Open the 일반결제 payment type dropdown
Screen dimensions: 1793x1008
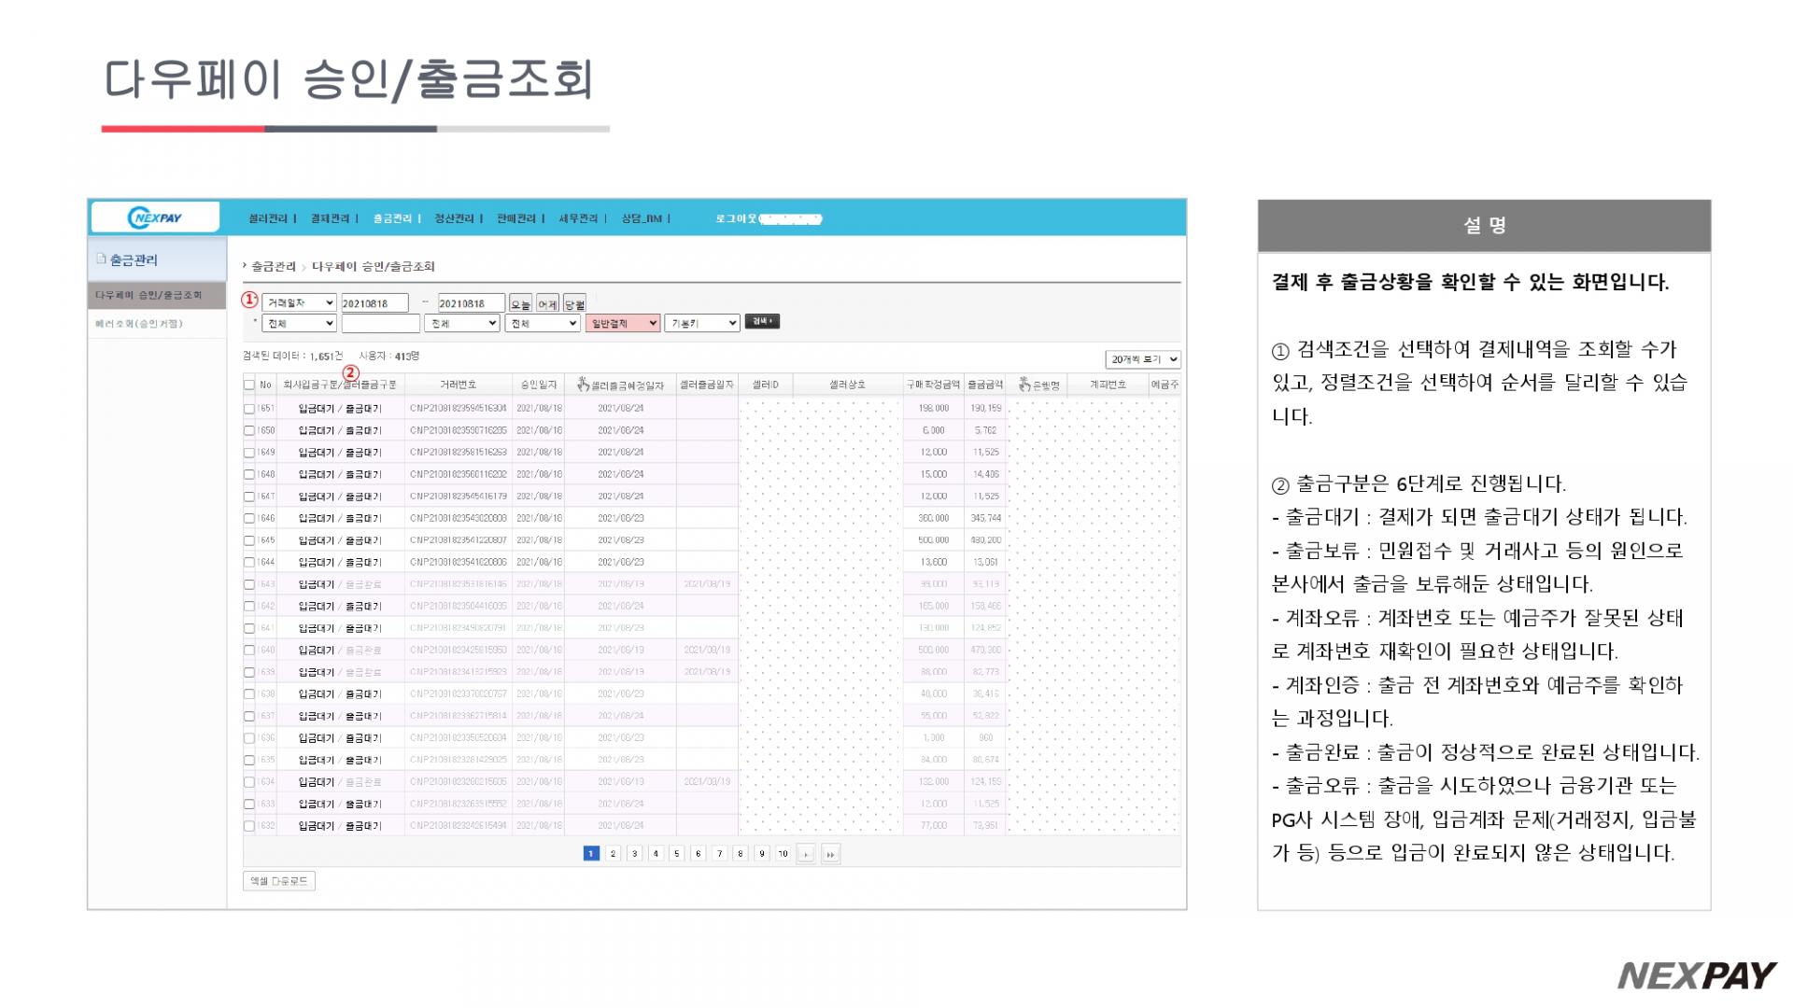click(623, 323)
